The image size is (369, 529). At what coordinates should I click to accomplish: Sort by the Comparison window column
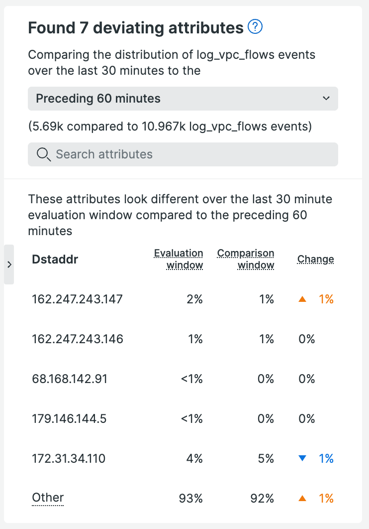246,259
